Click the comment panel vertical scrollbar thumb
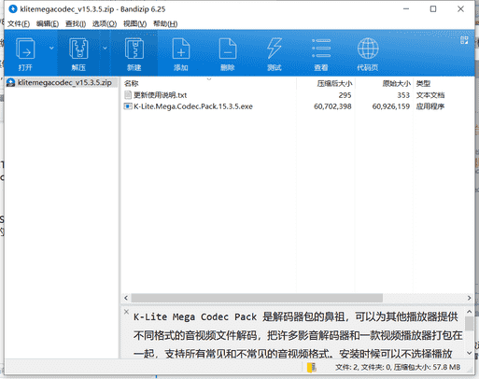 (x=470, y=323)
